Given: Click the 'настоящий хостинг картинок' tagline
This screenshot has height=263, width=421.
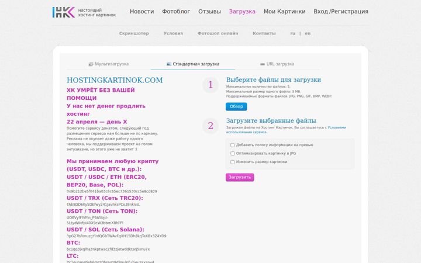Looking at the screenshot, I should point(97,13).
